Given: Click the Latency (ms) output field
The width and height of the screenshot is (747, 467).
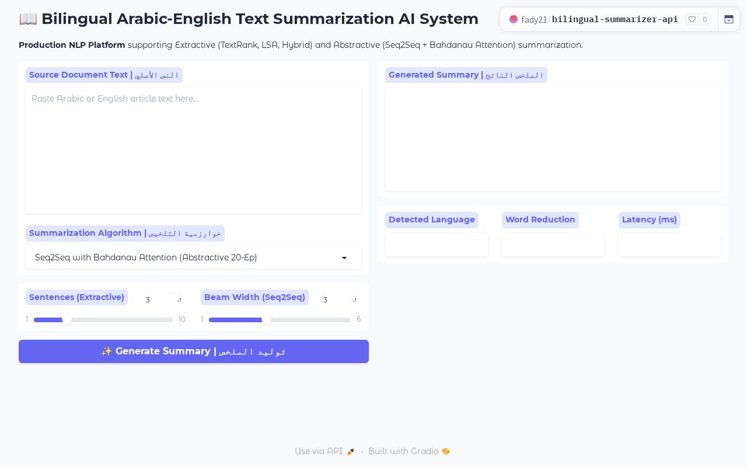Looking at the screenshot, I should pyautogui.click(x=670, y=244).
